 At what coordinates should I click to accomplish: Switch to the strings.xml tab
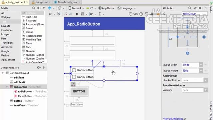(41, 2)
